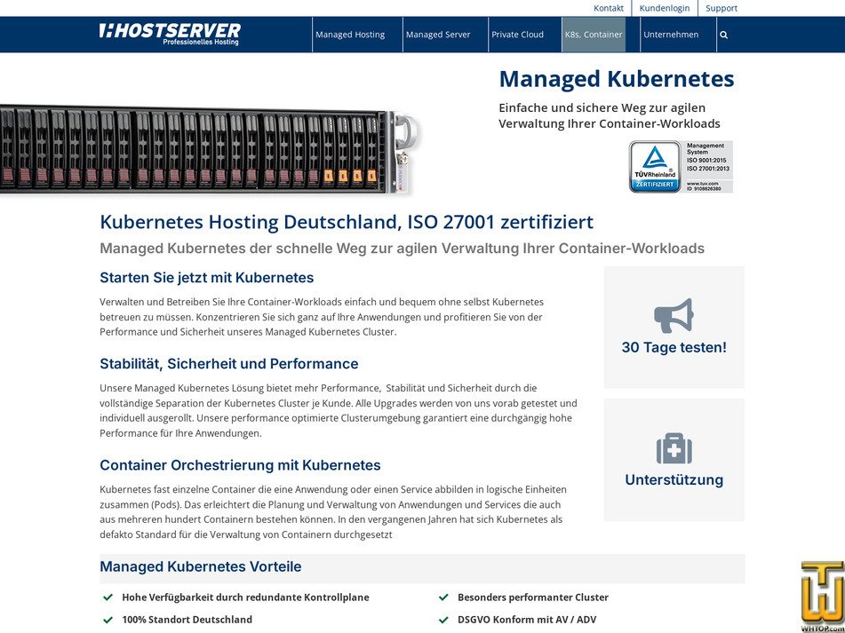The image size is (845, 633).
Task: Click checkmark beside Hohe Verfügbarkeit item
Action: (108, 597)
